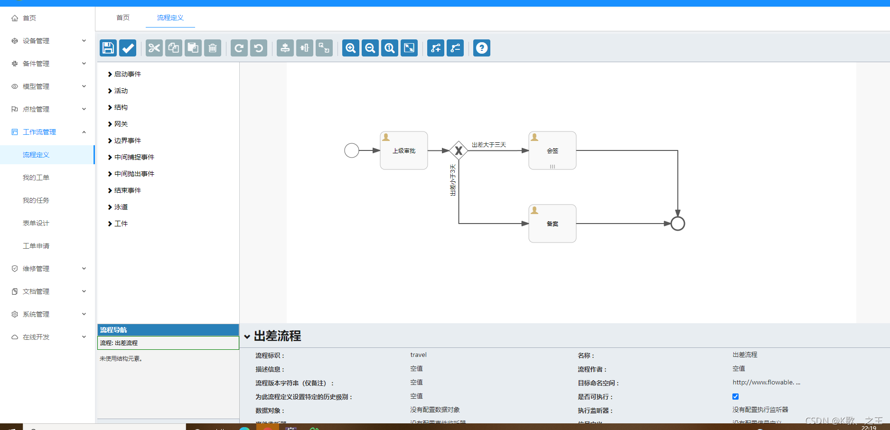890x430 pixels.
Task: Expand the 结构 palette group
Action: click(118, 107)
